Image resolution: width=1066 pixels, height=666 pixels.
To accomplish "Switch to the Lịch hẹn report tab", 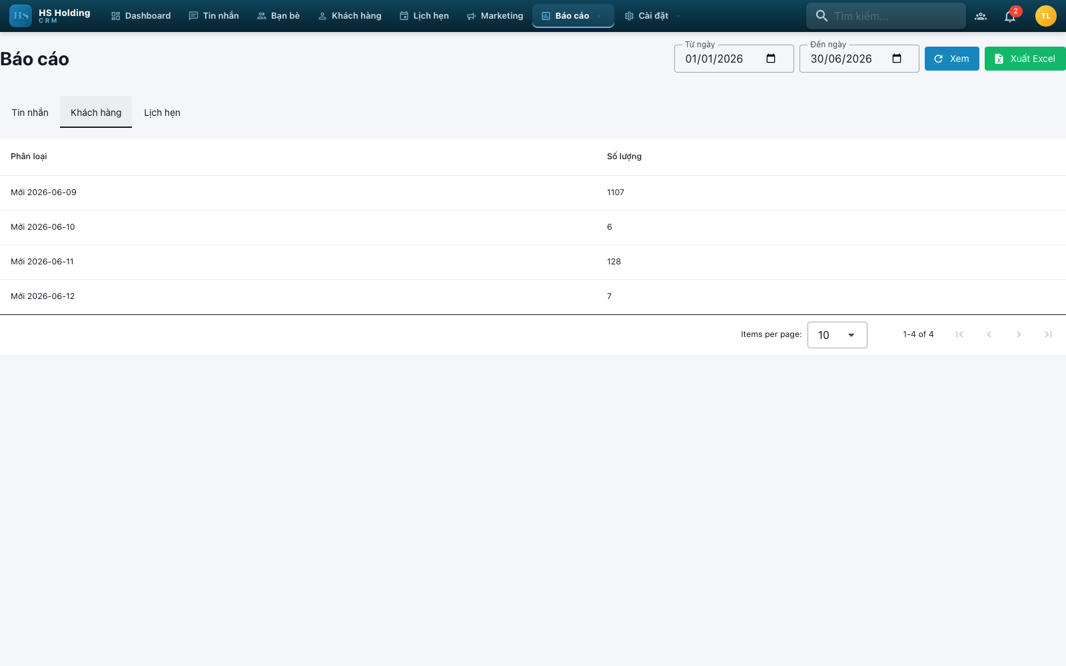I will pos(162,113).
